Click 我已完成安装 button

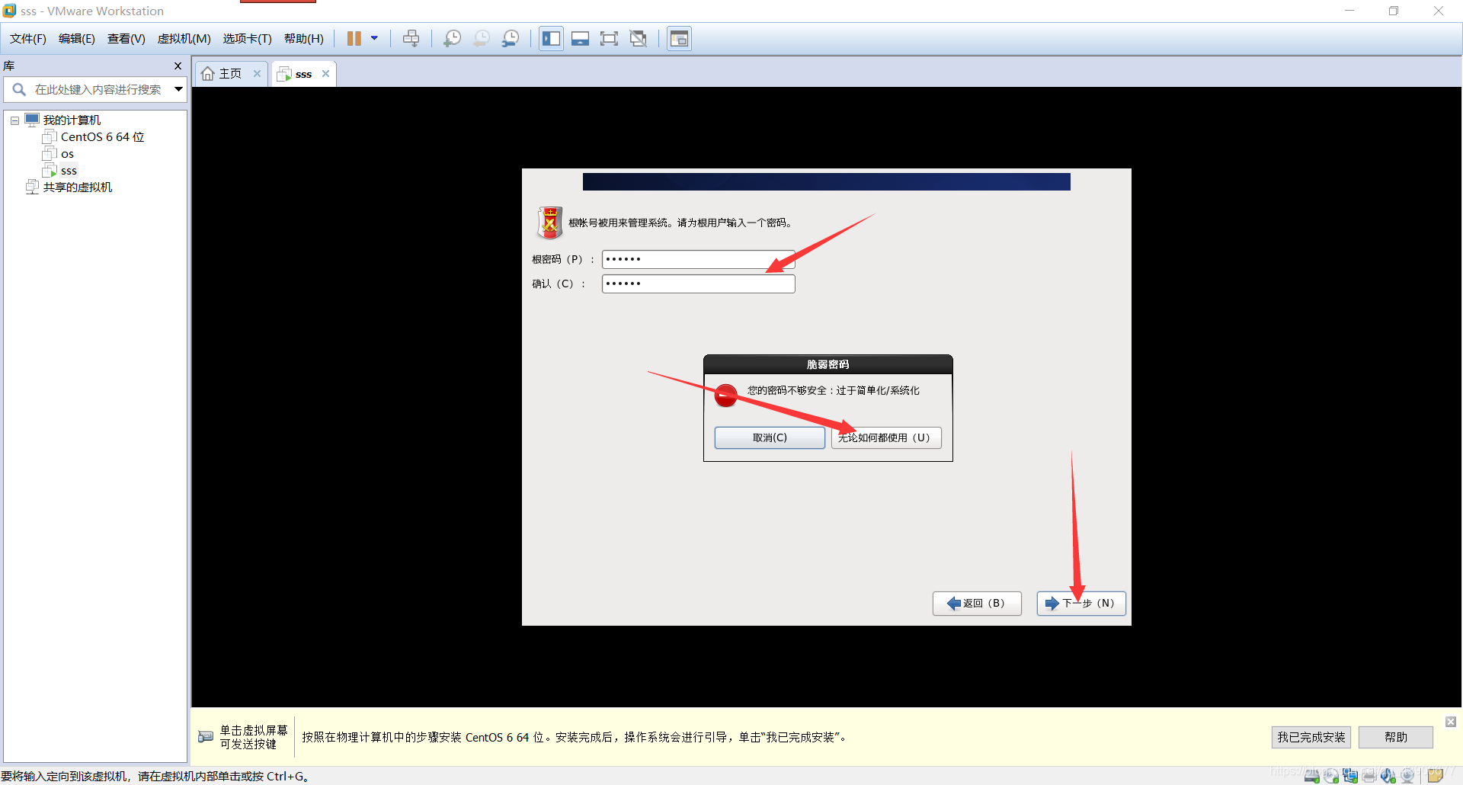(x=1311, y=737)
